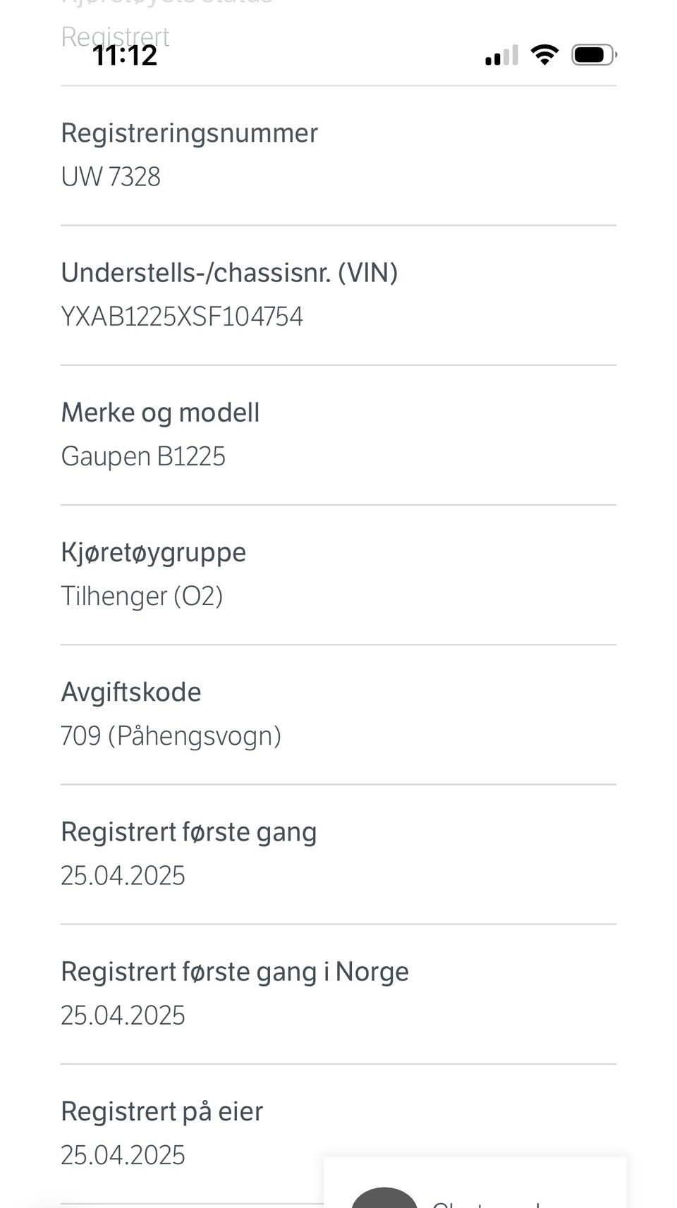This screenshot has height=1208, width=677.
Task: Tap the 709 (Påhengsvogn) tax code value
Action: coord(171,736)
